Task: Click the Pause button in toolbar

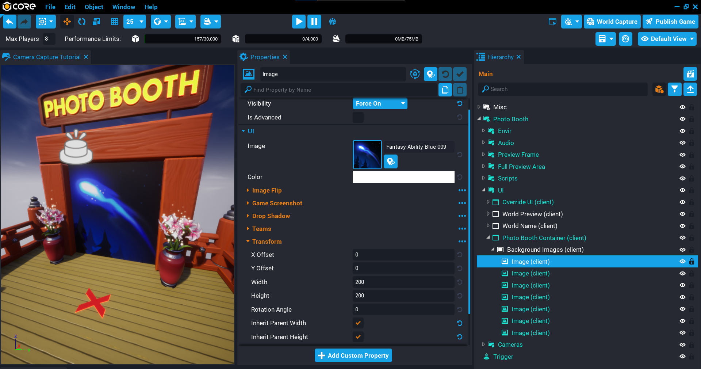Action: (x=314, y=22)
